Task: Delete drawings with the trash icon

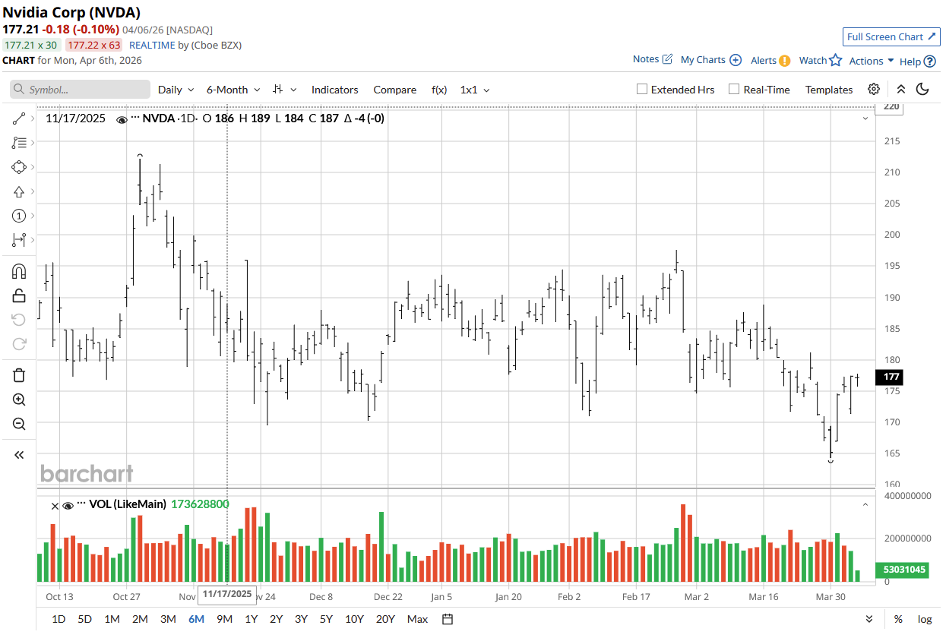Action: point(19,375)
